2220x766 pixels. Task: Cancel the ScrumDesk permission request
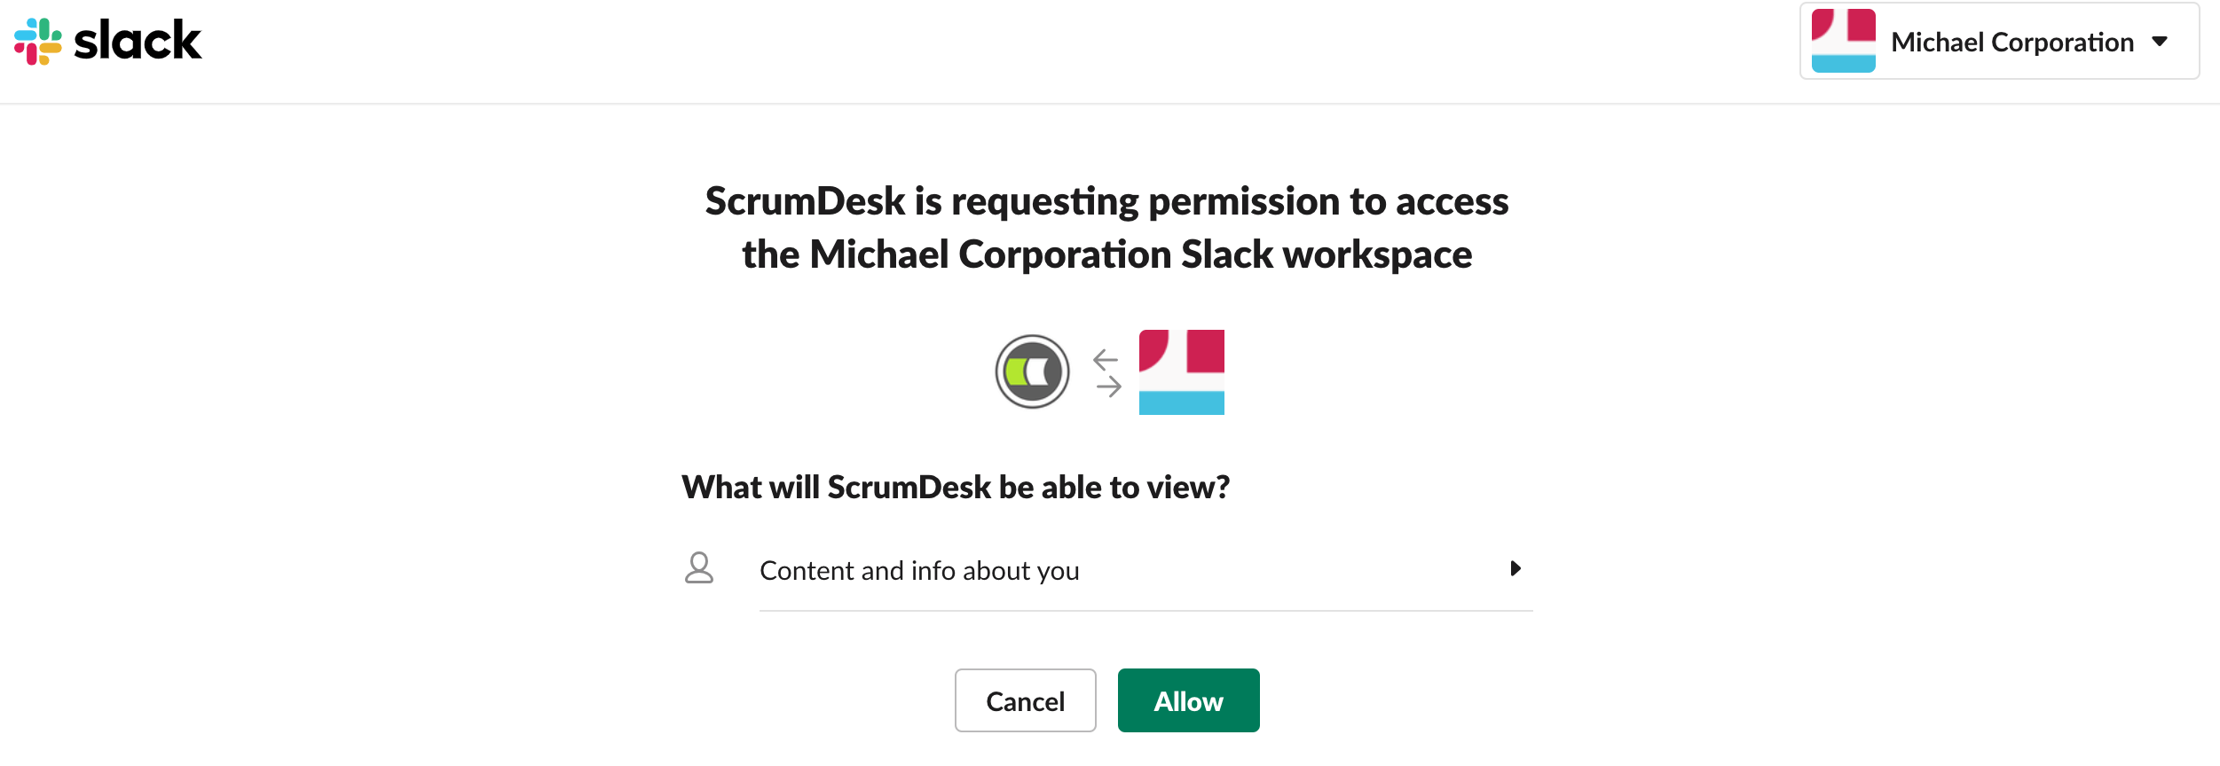coord(1025,700)
